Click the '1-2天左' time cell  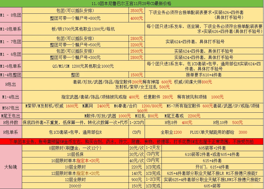[153, 148]
